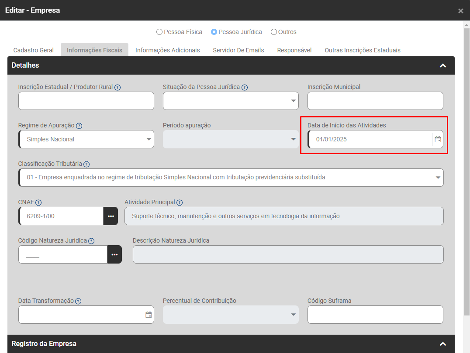Open calendar for Data de Início das Atividades
This screenshot has height=353, width=470.
pyautogui.click(x=438, y=140)
